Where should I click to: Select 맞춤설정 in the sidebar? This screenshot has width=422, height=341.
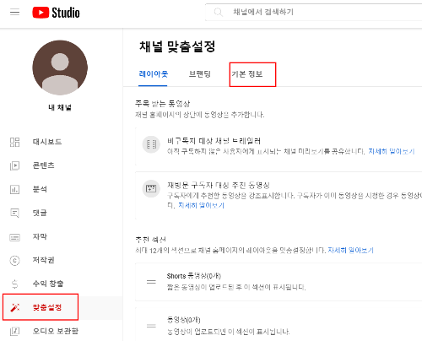(47, 307)
